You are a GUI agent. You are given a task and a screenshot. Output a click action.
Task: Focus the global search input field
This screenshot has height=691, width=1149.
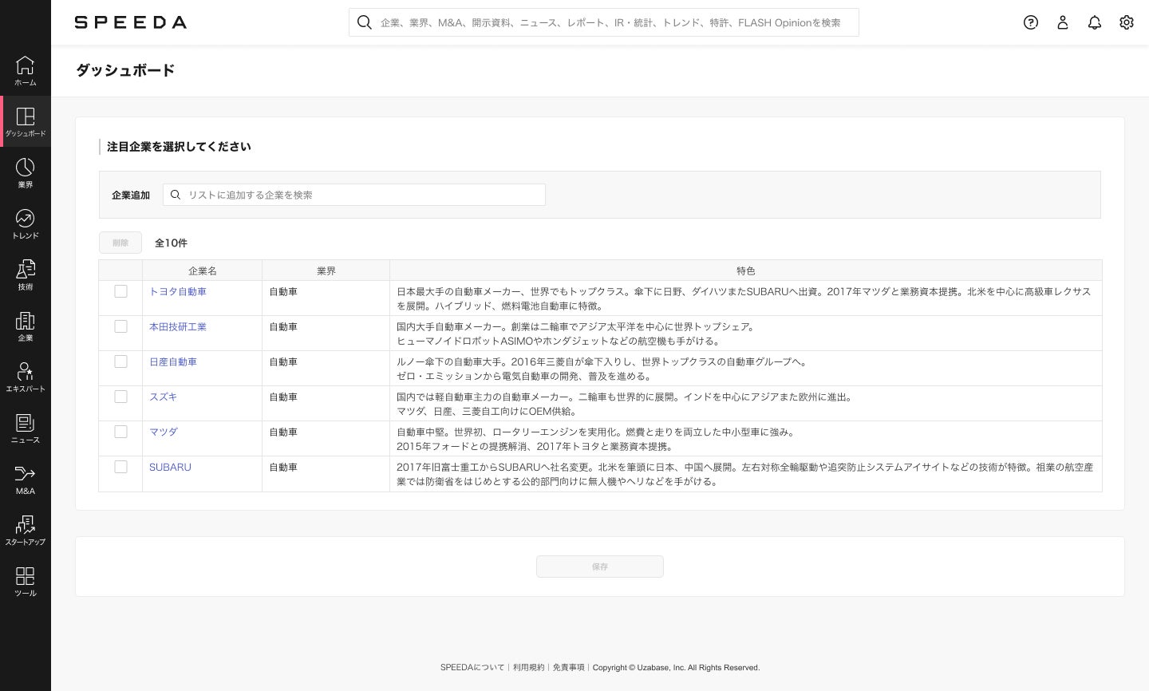(604, 22)
